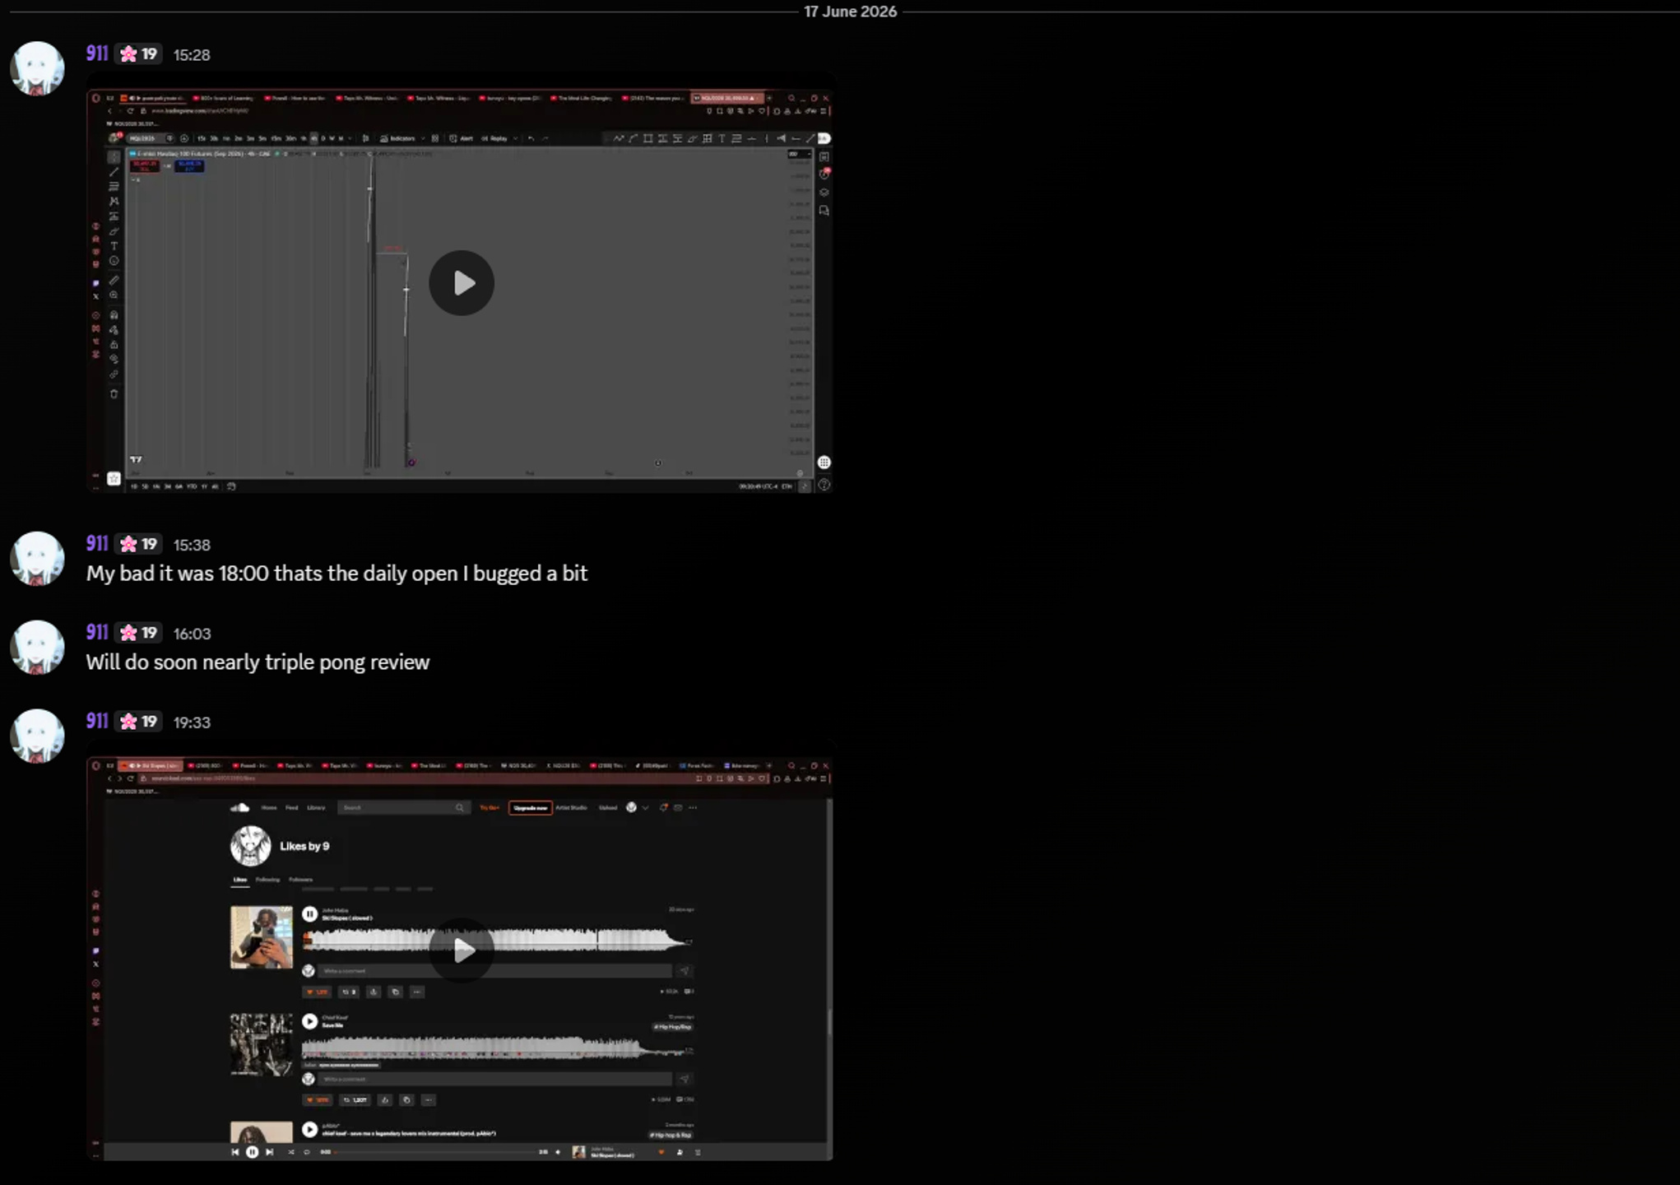Open the avatar next to the 16:03 message

37,648
